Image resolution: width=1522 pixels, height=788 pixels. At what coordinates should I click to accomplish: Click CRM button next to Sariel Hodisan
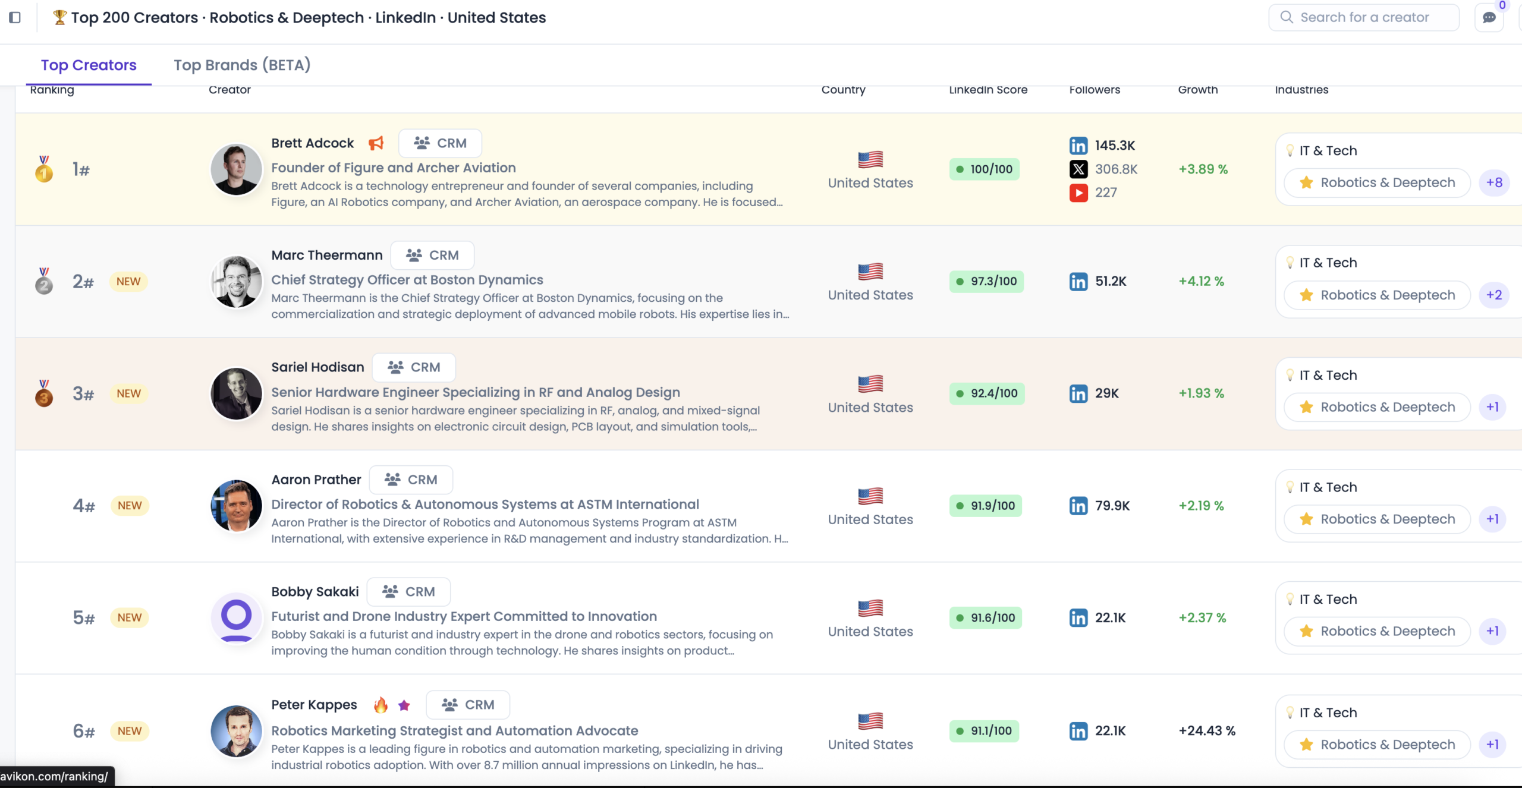pos(414,367)
